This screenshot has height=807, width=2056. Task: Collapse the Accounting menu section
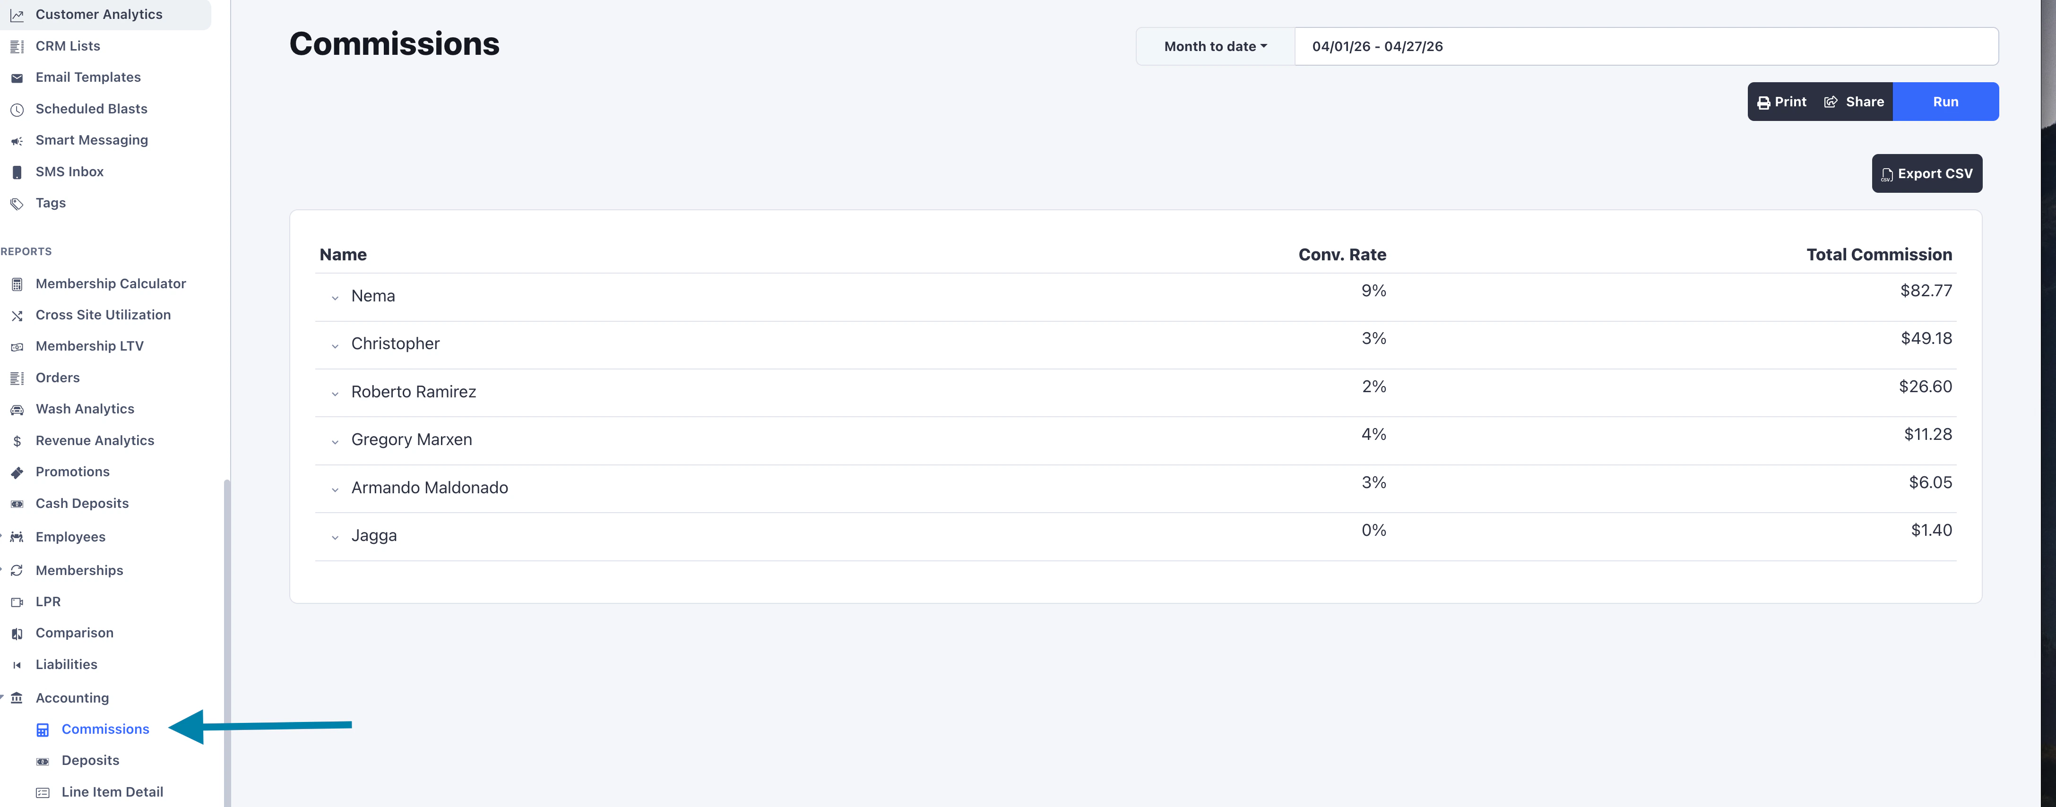click(x=72, y=698)
